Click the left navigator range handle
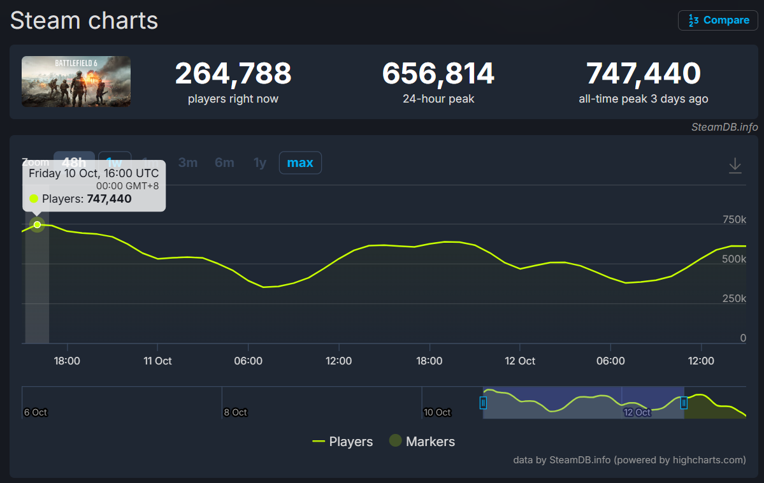The image size is (764, 483). pyautogui.click(x=483, y=403)
